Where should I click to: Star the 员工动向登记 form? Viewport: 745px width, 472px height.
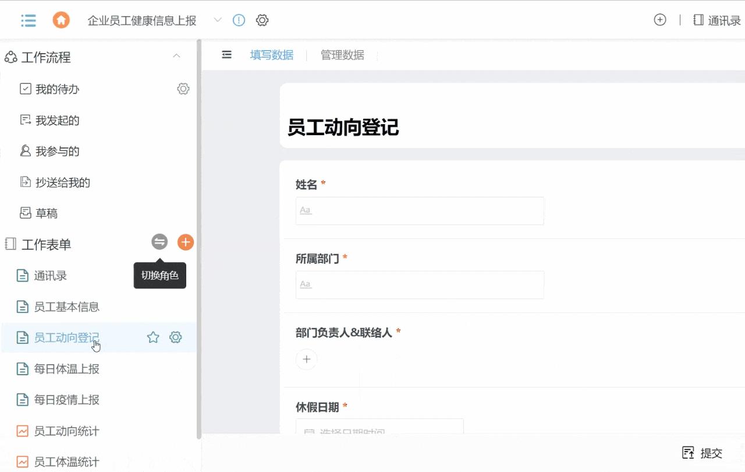[153, 337]
